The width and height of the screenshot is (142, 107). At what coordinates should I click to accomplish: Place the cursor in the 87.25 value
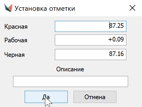point(116,26)
